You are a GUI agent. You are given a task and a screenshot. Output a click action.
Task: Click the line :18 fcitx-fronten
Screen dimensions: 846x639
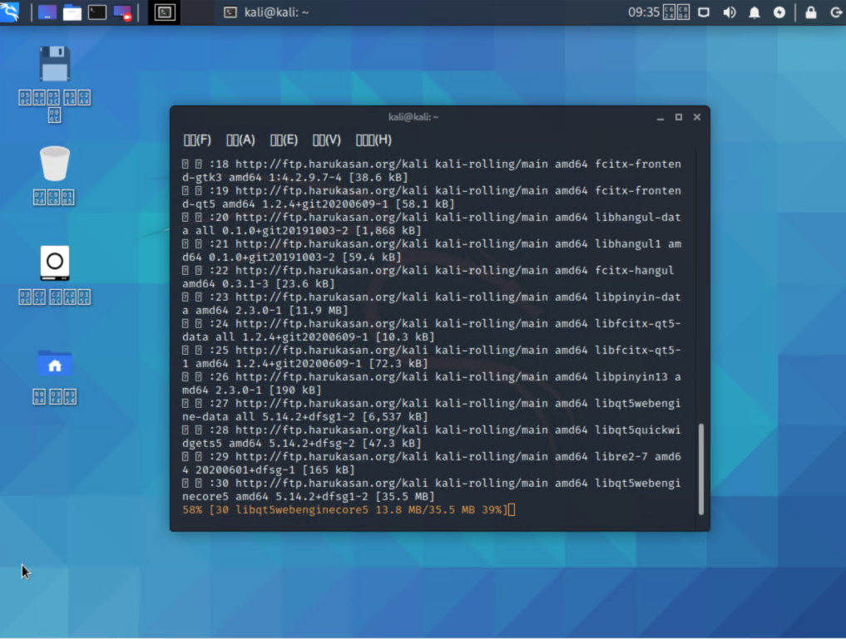pos(432,170)
